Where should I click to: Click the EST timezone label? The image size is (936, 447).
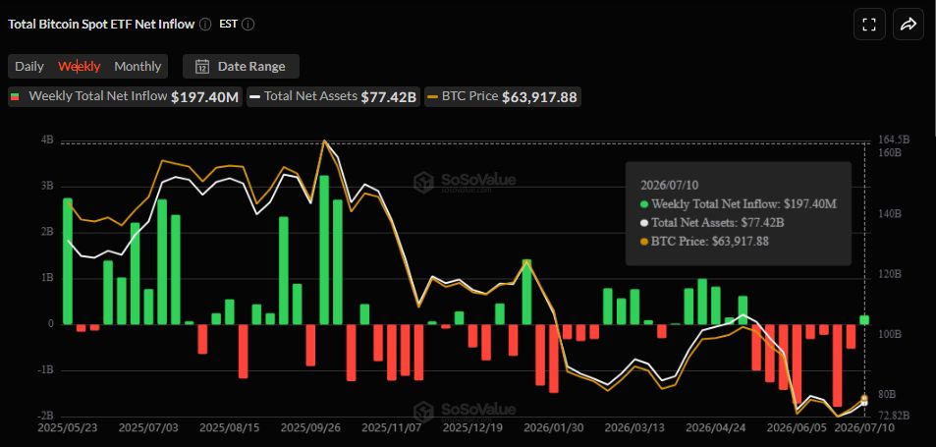pos(228,25)
